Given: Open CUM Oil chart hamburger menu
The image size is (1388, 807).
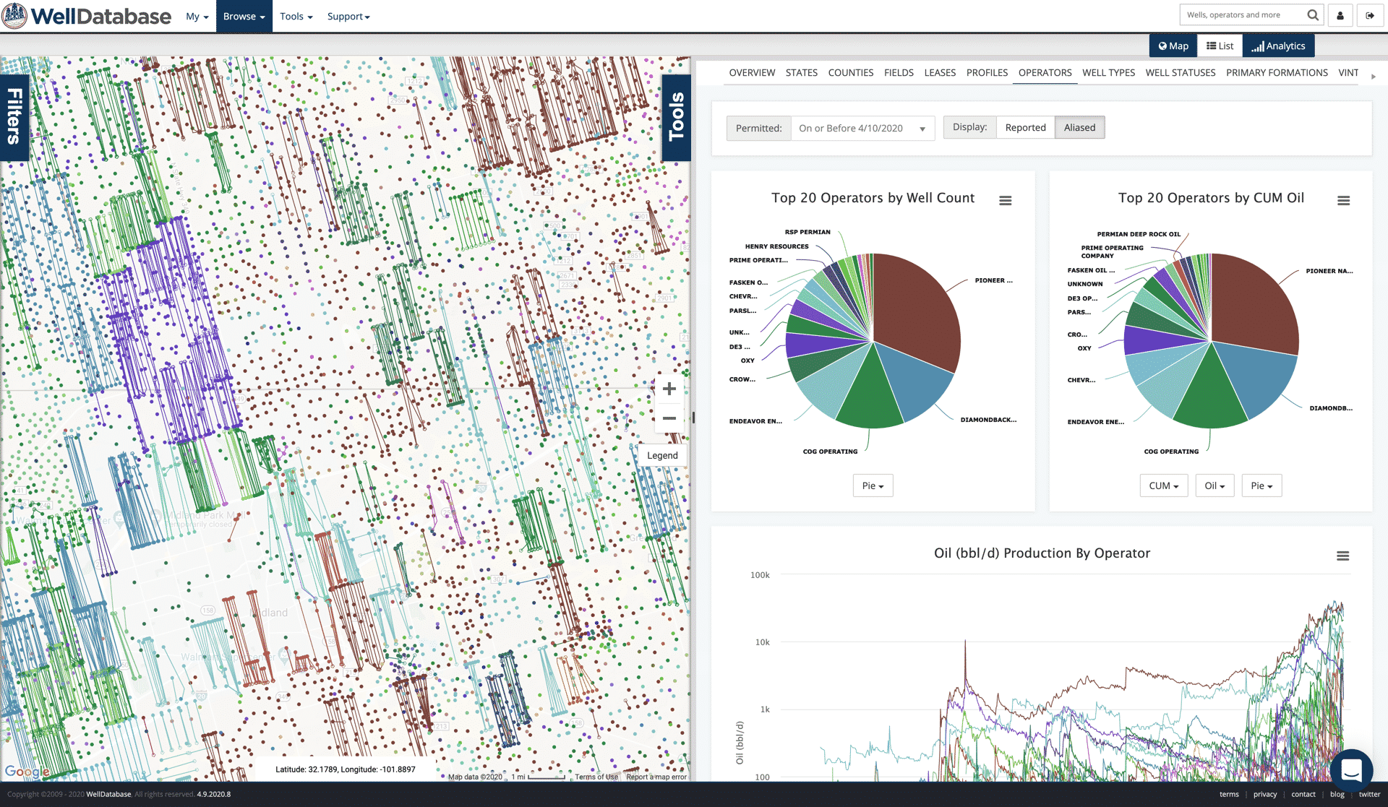Looking at the screenshot, I should pyautogui.click(x=1343, y=201).
